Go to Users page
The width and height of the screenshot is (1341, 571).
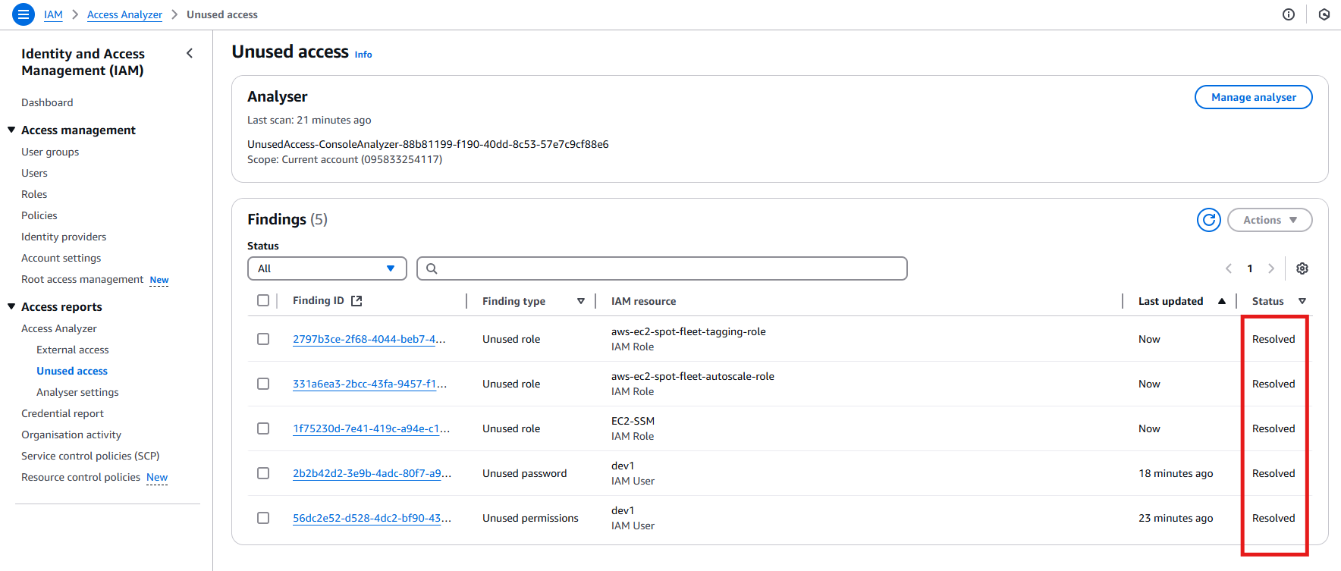34,173
